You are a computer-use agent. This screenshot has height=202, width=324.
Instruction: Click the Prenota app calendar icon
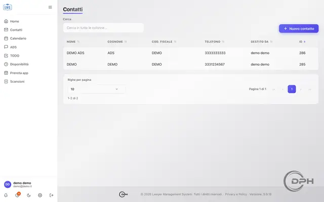[x=6, y=73]
